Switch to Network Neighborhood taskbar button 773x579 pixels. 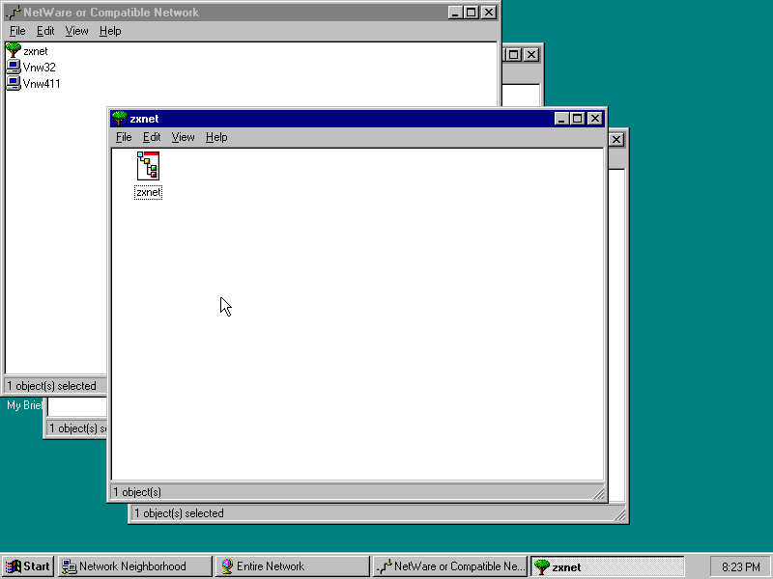pos(134,566)
